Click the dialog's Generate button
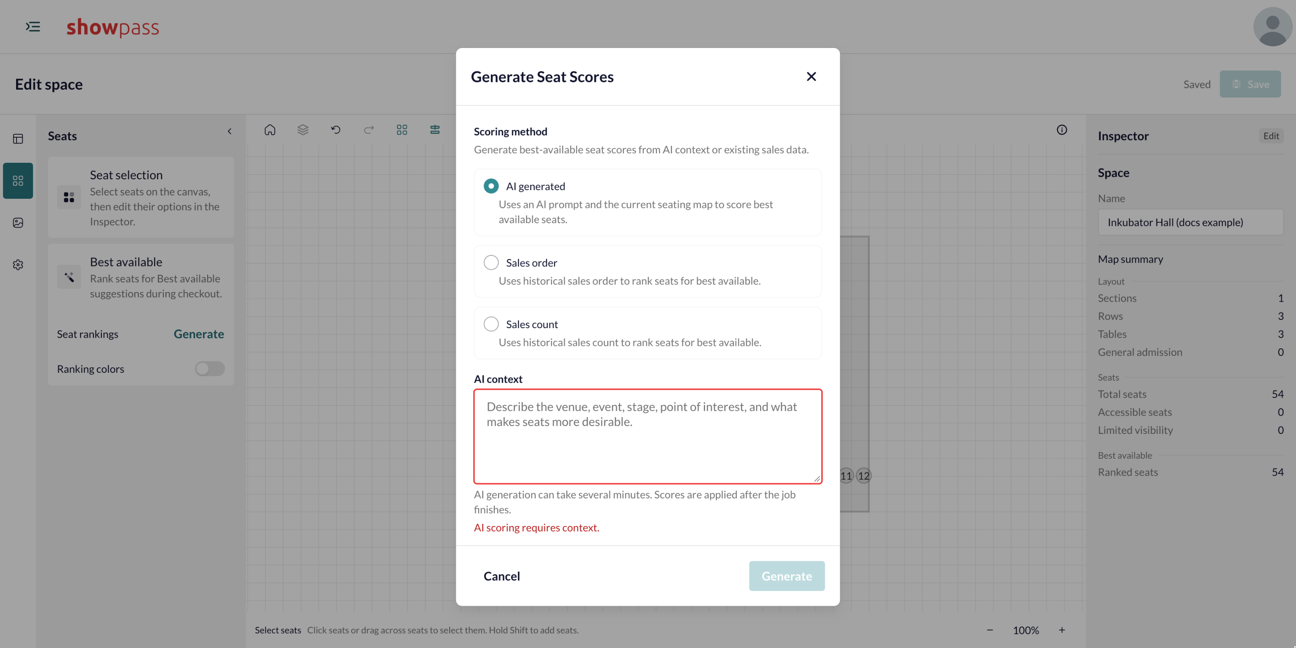This screenshot has width=1296, height=648. click(786, 576)
